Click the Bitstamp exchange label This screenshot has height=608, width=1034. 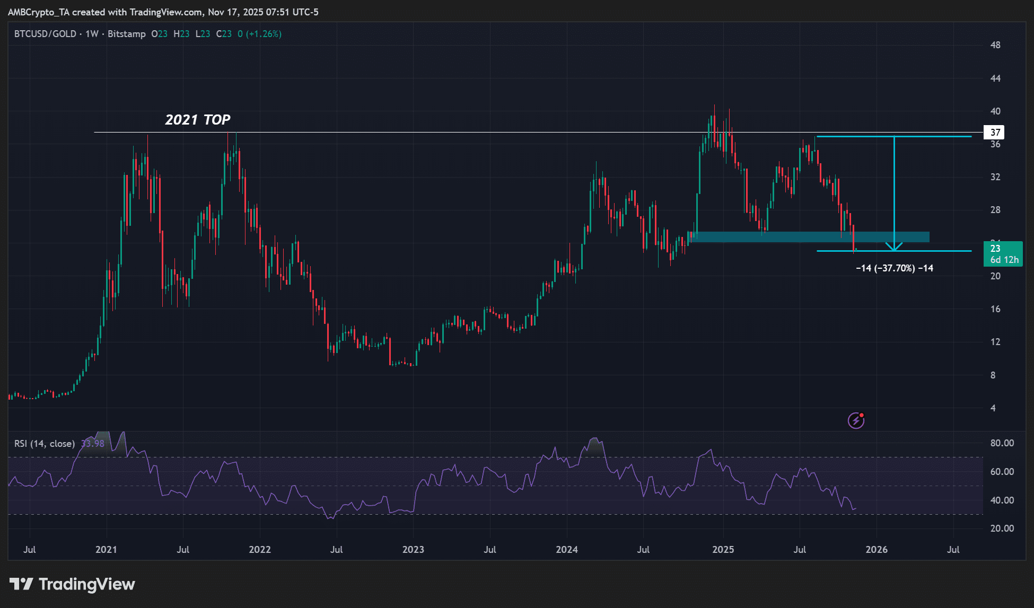pyautogui.click(x=126, y=34)
